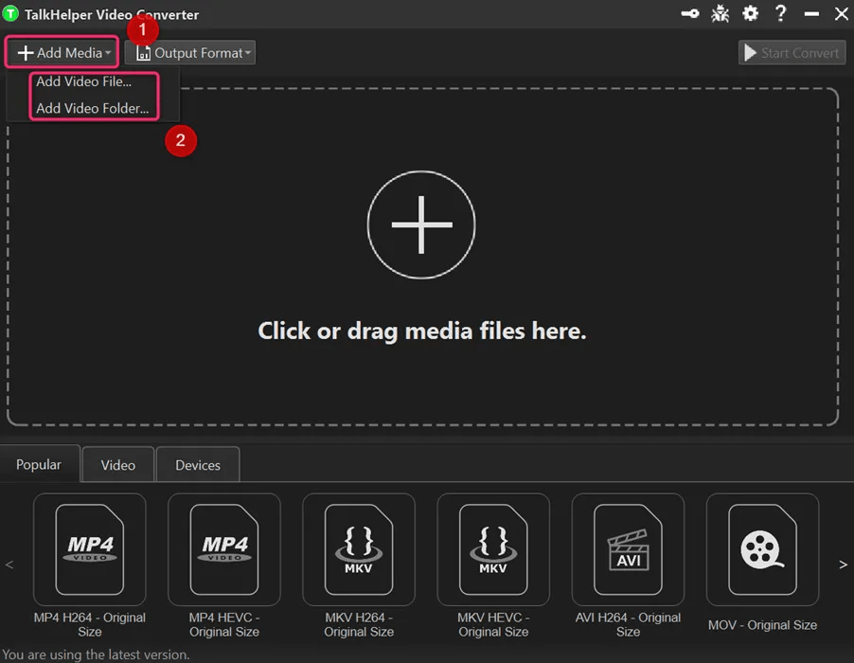854x663 pixels.
Task: Switch to the Video tab
Action: tap(117, 464)
